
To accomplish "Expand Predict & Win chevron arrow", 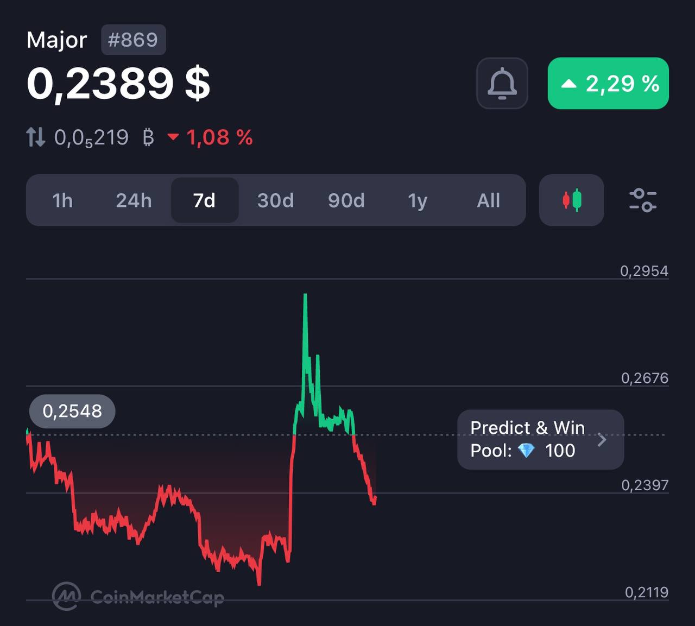I will coord(602,439).
